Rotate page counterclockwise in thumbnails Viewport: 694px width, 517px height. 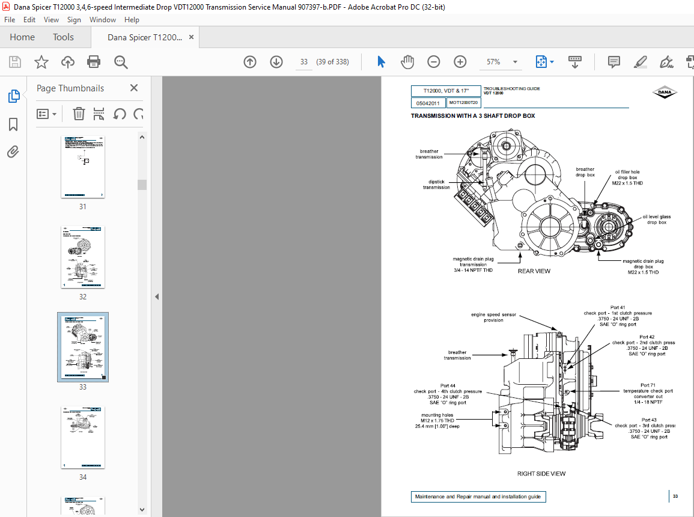(x=120, y=114)
